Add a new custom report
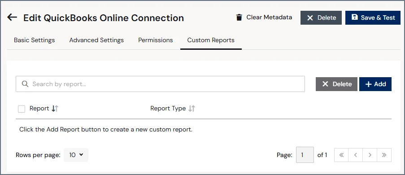 click(x=375, y=84)
